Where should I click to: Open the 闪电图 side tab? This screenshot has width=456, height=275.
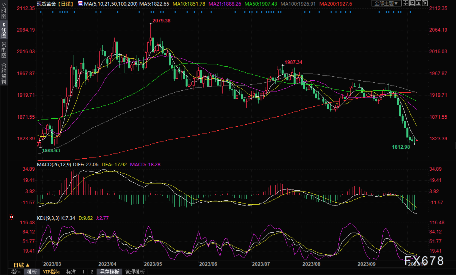4,50
